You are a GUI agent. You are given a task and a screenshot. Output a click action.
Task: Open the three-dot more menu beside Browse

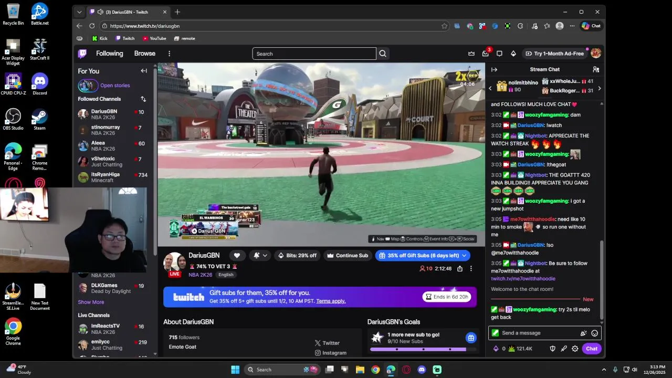click(x=169, y=54)
